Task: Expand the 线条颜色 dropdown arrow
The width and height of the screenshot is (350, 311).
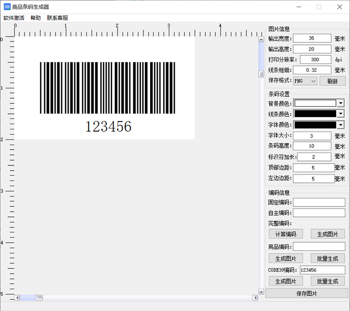Action: [x=340, y=114]
